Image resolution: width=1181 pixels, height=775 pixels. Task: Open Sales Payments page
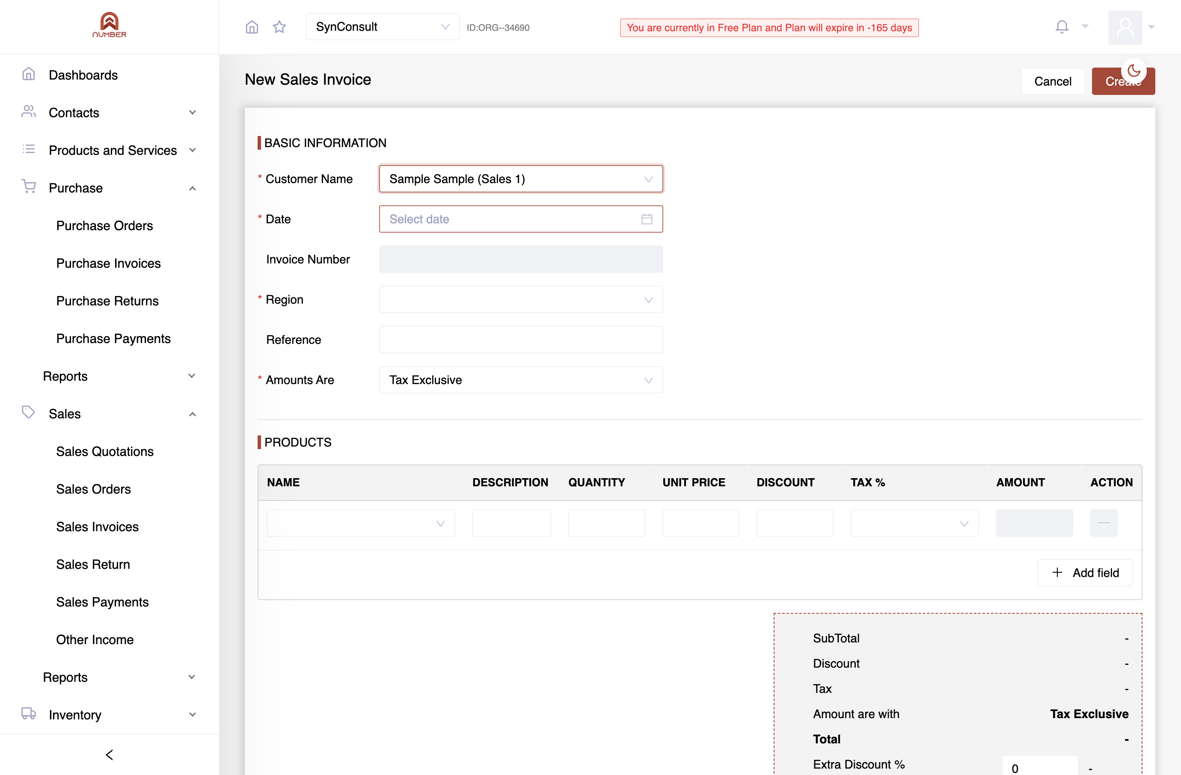click(102, 602)
